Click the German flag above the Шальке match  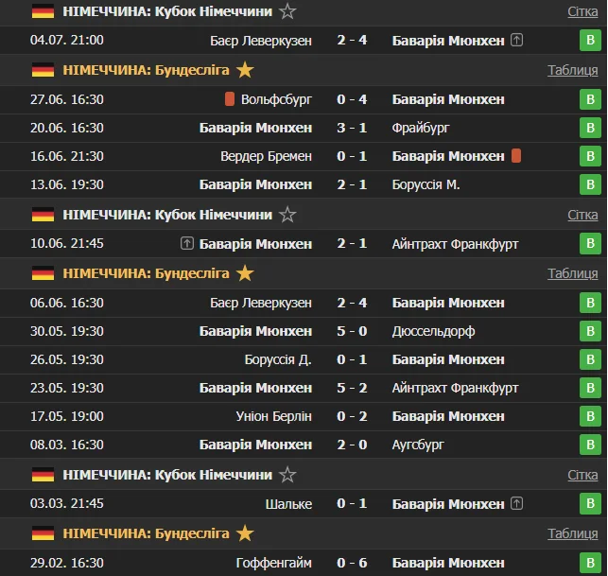point(43,476)
